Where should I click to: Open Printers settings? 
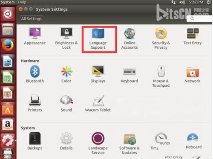pyautogui.click(x=35, y=103)
